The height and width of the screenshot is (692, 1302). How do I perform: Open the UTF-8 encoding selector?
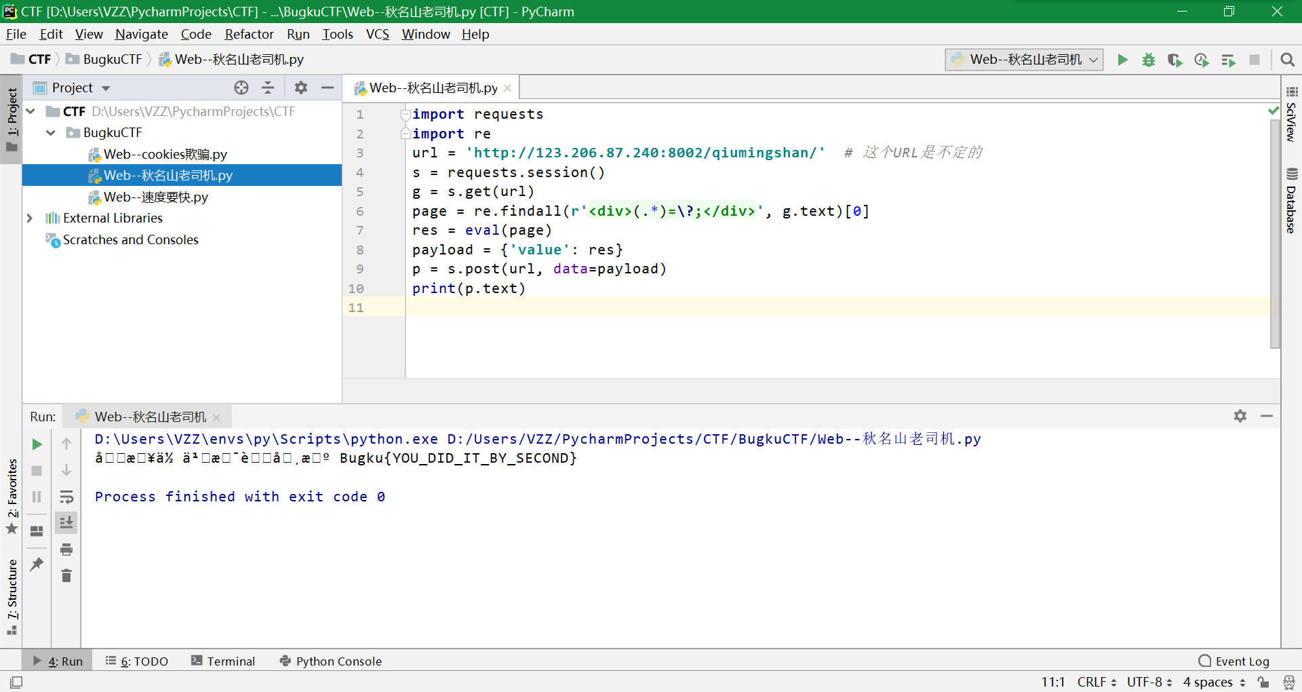coord(1149,682)
